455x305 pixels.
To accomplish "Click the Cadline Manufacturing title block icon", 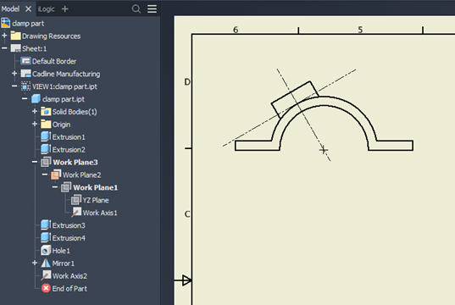I will (x=25, y=74).
